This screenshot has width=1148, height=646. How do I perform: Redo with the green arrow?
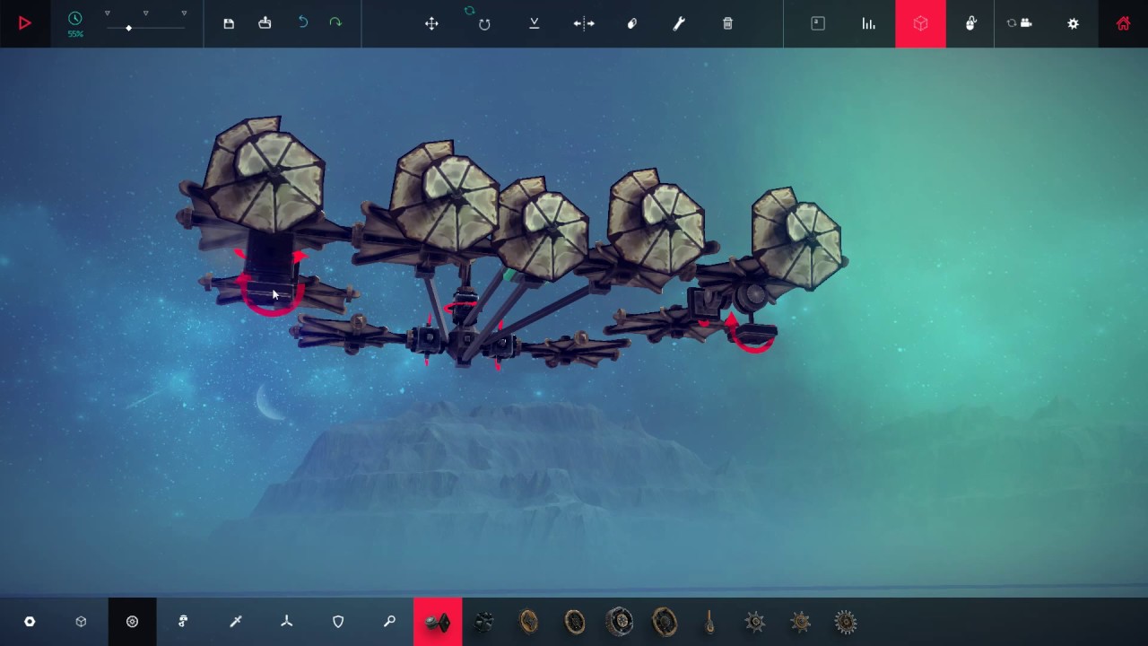(x=335, y=22)
